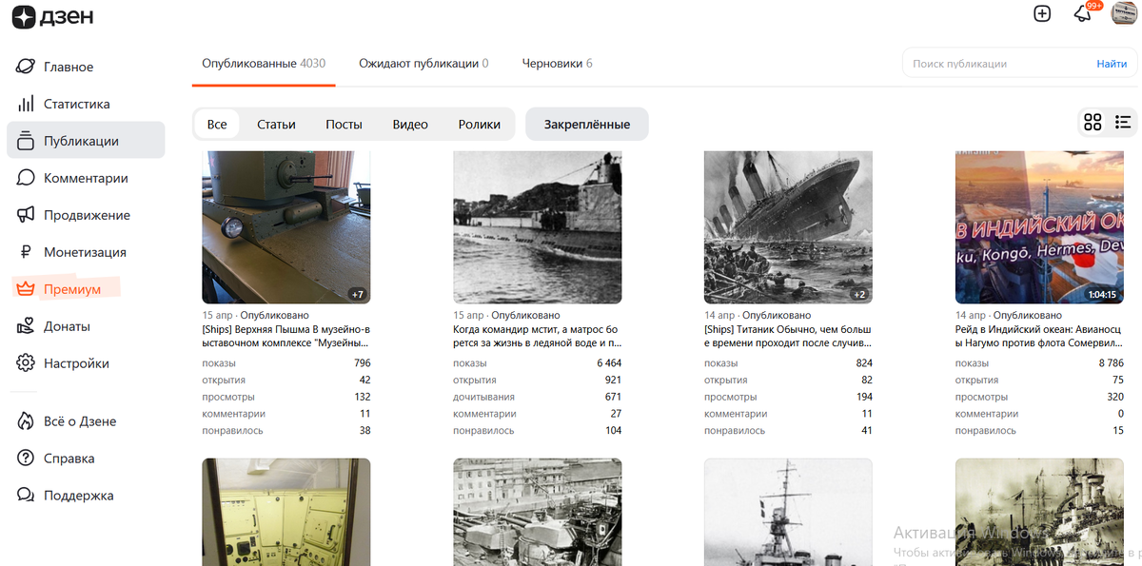Open post "[Ships] Титаник Обычно, чем больш..."
This screenshot has width=1142, height=566.
[788, 336]
